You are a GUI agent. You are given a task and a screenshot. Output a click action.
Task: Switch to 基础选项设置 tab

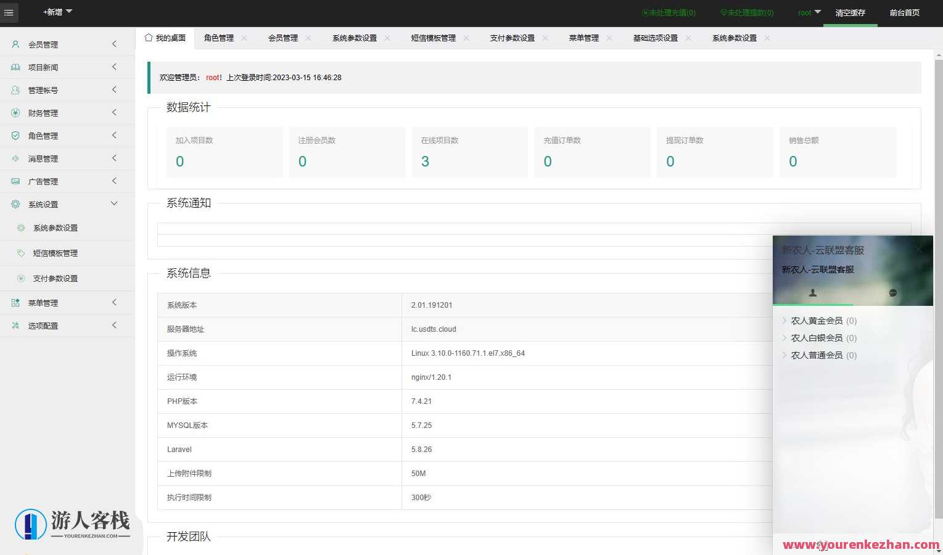pyautogui.click(x=656, y=38)
